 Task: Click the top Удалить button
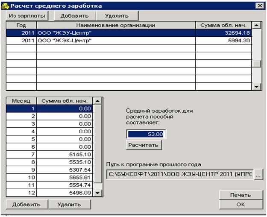click(118, 15)
